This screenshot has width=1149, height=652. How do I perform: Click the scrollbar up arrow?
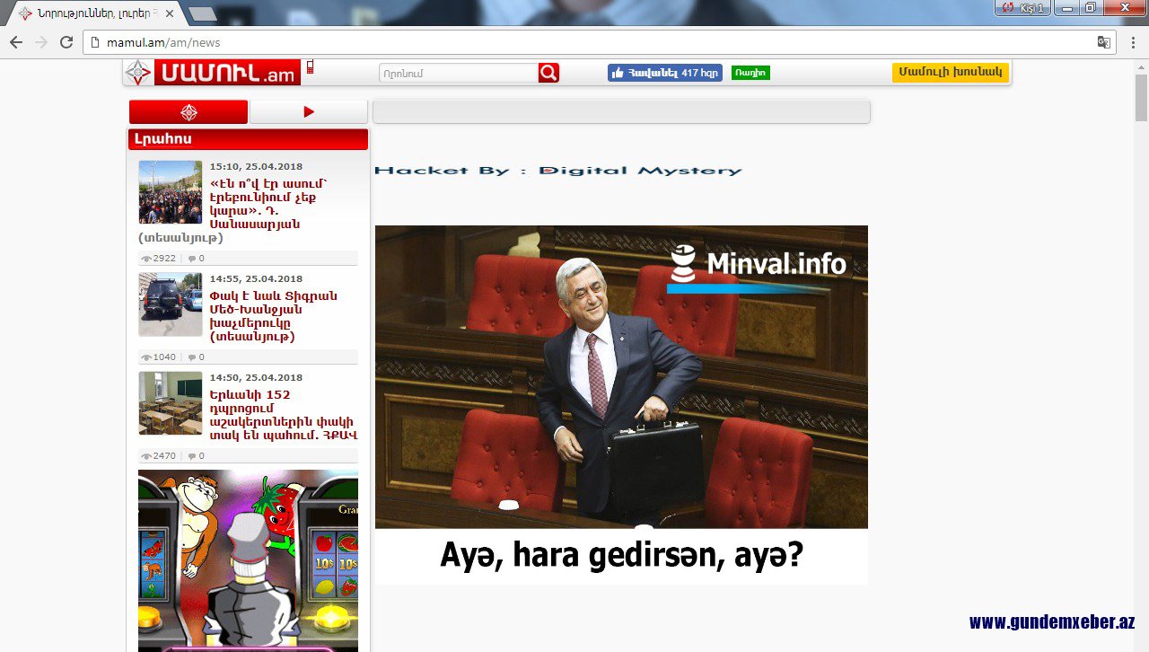(x=1142, y=66)
